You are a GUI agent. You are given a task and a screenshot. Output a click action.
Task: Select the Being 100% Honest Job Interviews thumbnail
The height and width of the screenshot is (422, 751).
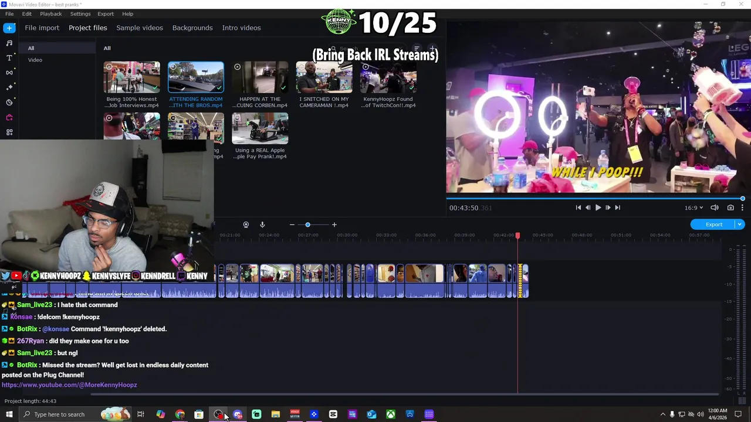(131, 77)
